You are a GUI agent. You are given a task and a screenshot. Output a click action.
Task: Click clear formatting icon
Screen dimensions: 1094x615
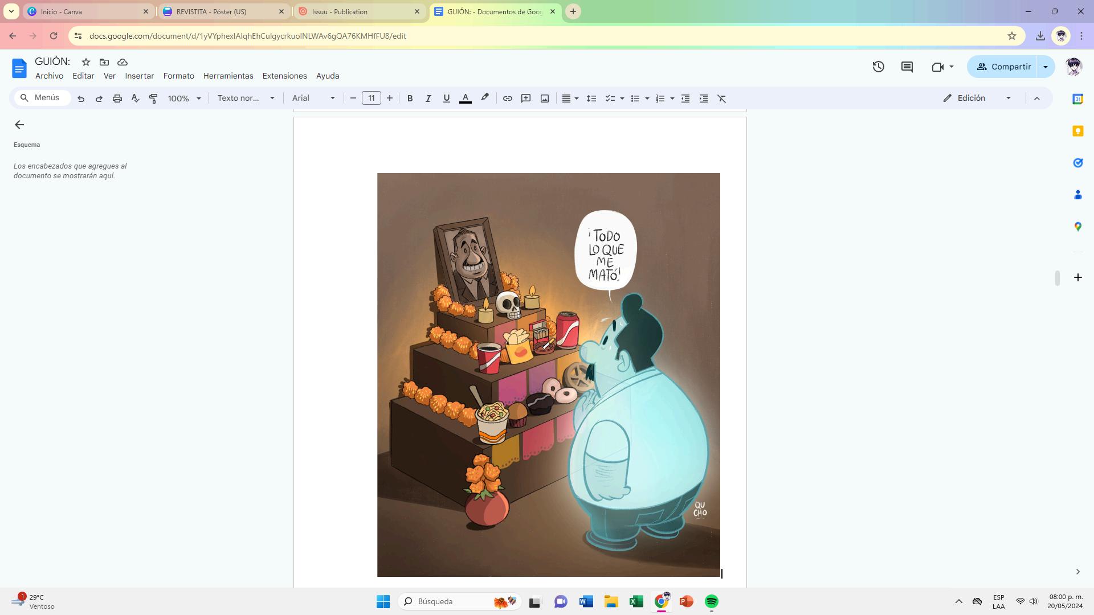pyautogui.click(x=722, y=99)
